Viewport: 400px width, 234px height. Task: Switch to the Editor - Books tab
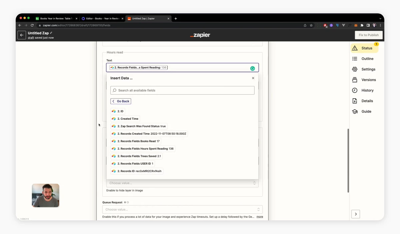pos(102,19)
